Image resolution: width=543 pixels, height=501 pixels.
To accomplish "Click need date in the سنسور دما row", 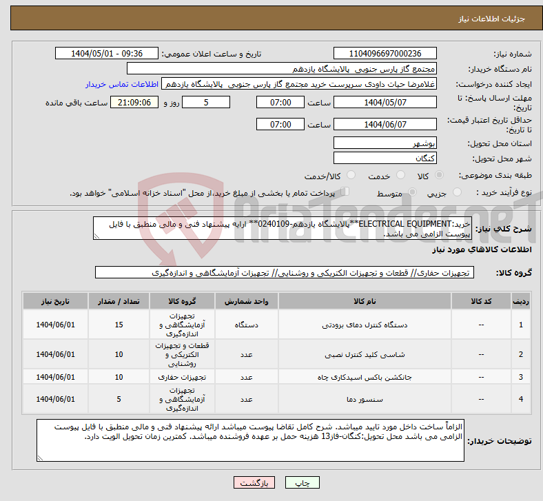I will [55, 399].
